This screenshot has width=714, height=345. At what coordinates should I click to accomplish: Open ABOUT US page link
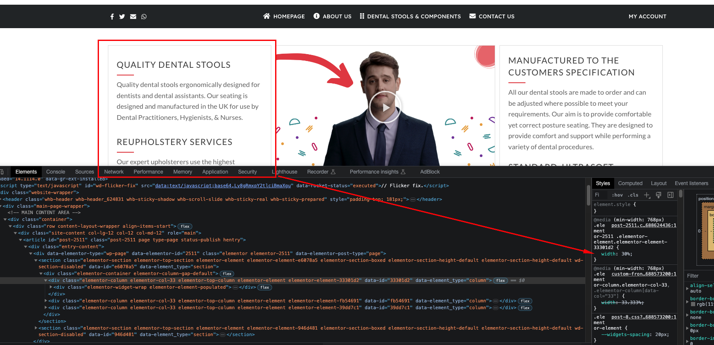337,16
